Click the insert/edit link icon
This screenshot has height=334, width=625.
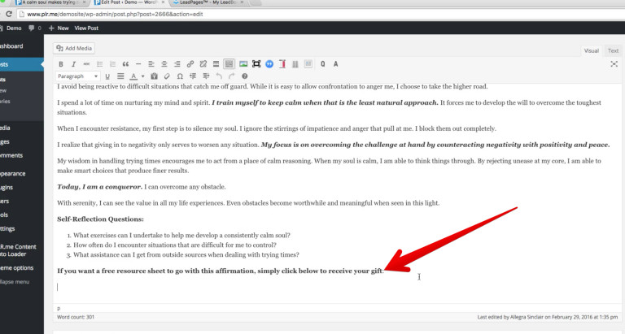click(190, 64)
